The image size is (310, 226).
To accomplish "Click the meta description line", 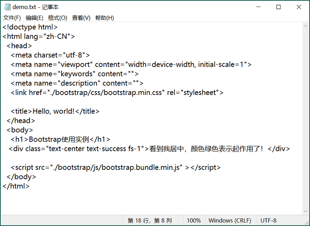I will click(77, 83).
